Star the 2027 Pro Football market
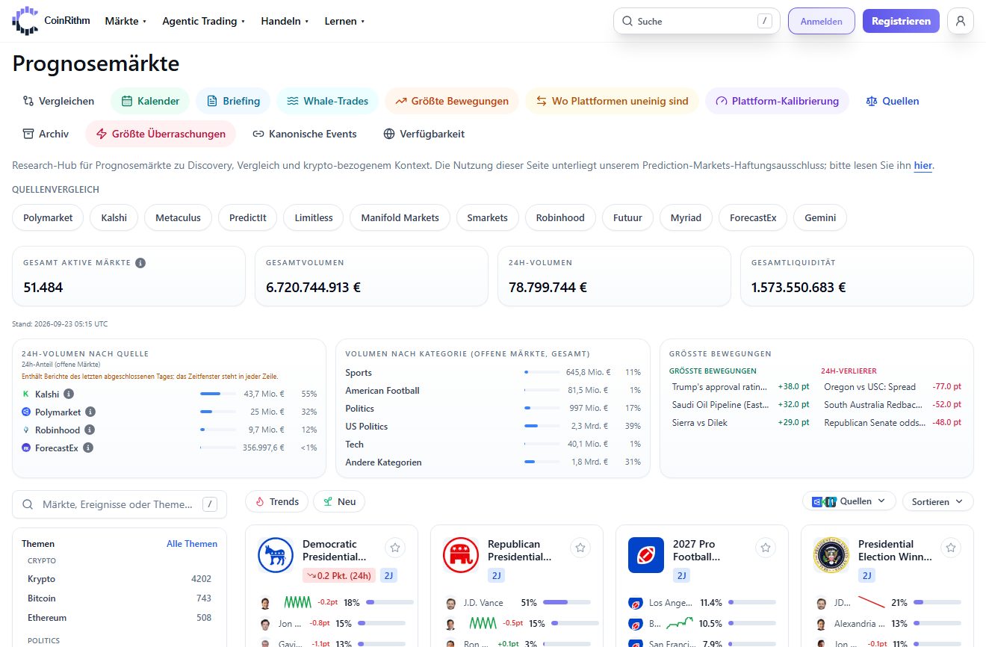Screen dimensions: 986x647 click(766, 548)
